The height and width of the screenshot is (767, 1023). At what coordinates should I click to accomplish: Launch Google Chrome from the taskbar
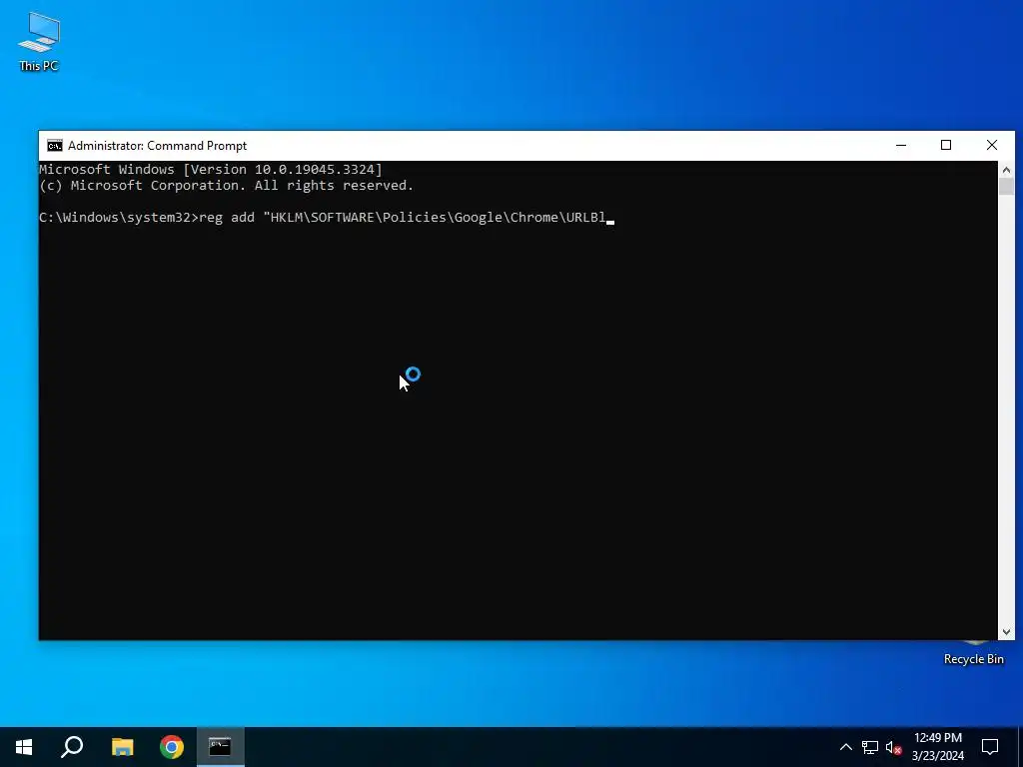(x=172, y=747)
